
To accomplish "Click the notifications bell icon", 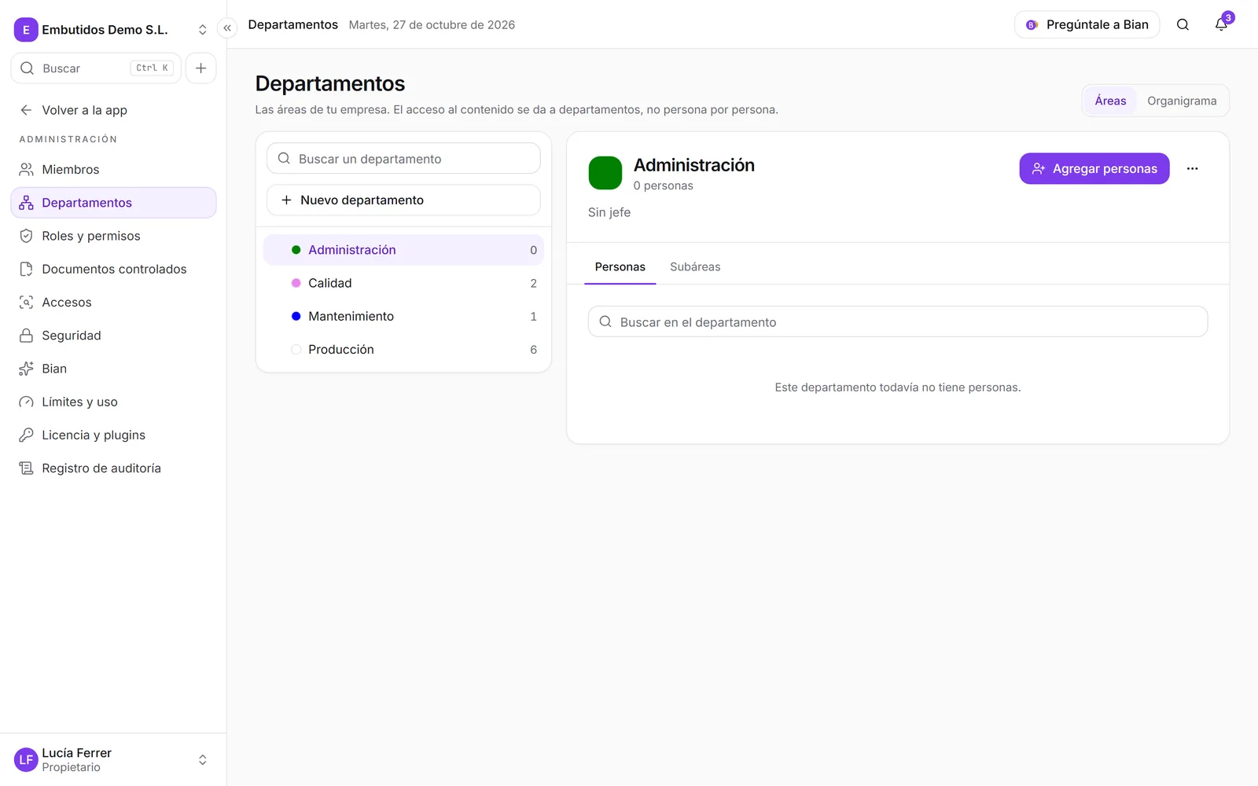I will [x=1221, y=24].
